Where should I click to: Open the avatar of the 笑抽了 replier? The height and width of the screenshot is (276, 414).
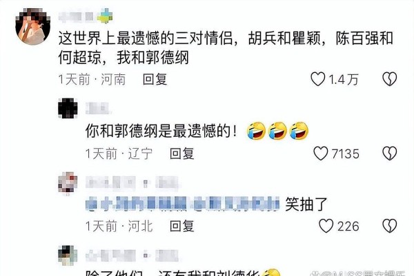click(x=68, y=182)
